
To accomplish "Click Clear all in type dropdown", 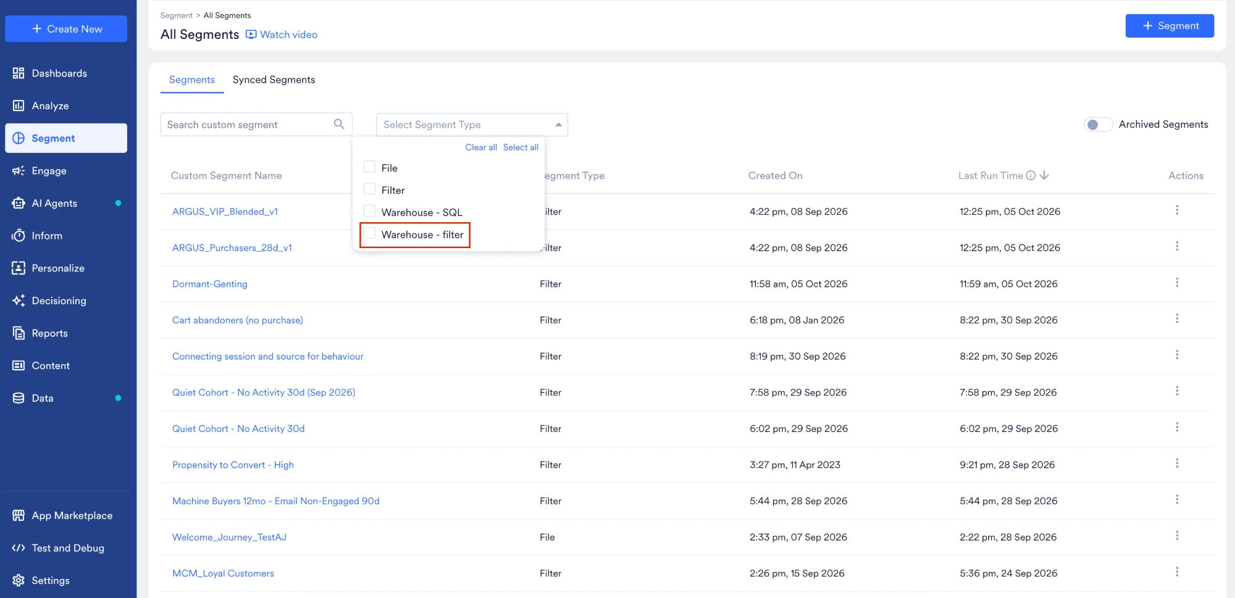I will [481, 147].
